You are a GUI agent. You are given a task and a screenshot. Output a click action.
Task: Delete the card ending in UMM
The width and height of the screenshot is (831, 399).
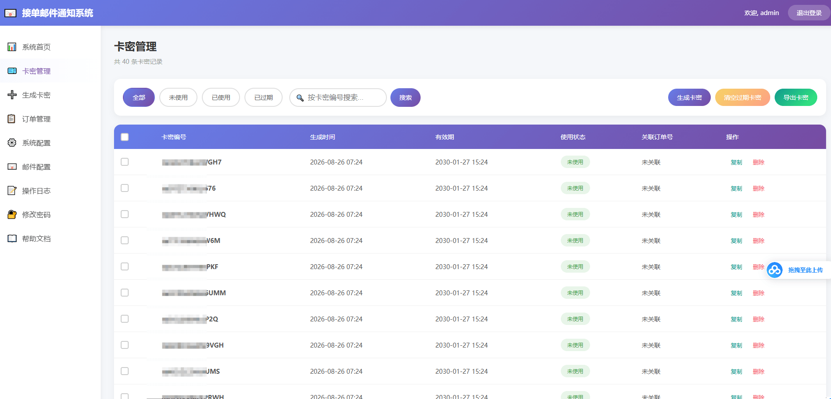tap(759, 293)
